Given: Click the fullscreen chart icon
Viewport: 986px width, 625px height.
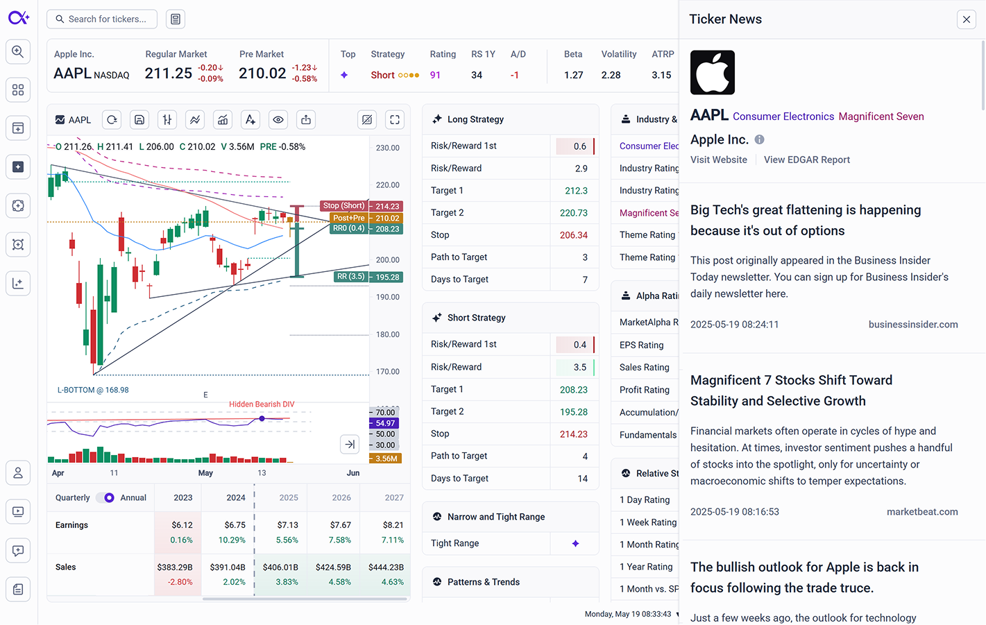Looking at the screenshot, I should point(395,120).
